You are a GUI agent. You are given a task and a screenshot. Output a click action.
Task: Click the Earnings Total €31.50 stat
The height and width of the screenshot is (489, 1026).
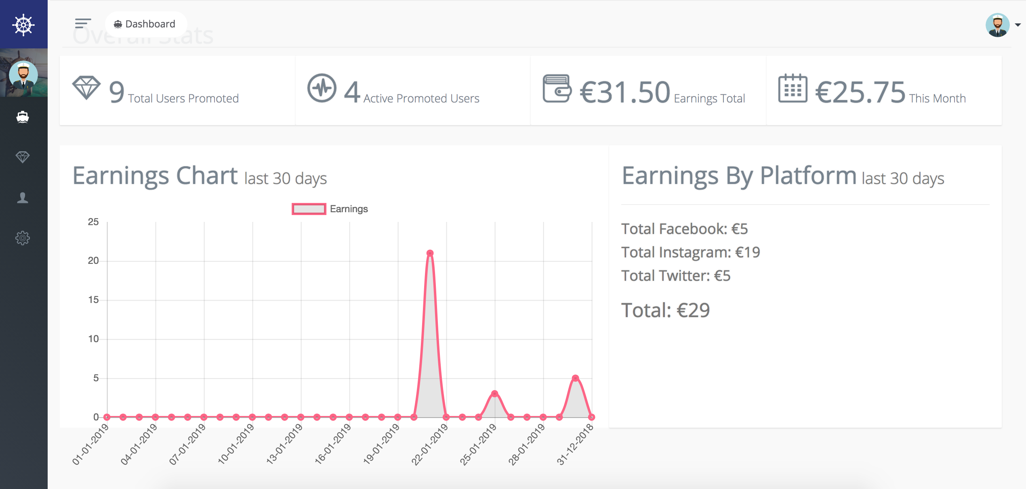(624, 92)
